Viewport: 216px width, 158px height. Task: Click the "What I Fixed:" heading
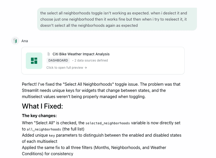pyautogui.click(x=42, y=106)
